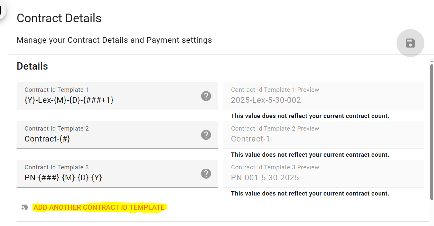Image resolution: width=434 pixels, height=226 pixels.
Task: Select the Details section heading
Action: click(x=32, y=66)
